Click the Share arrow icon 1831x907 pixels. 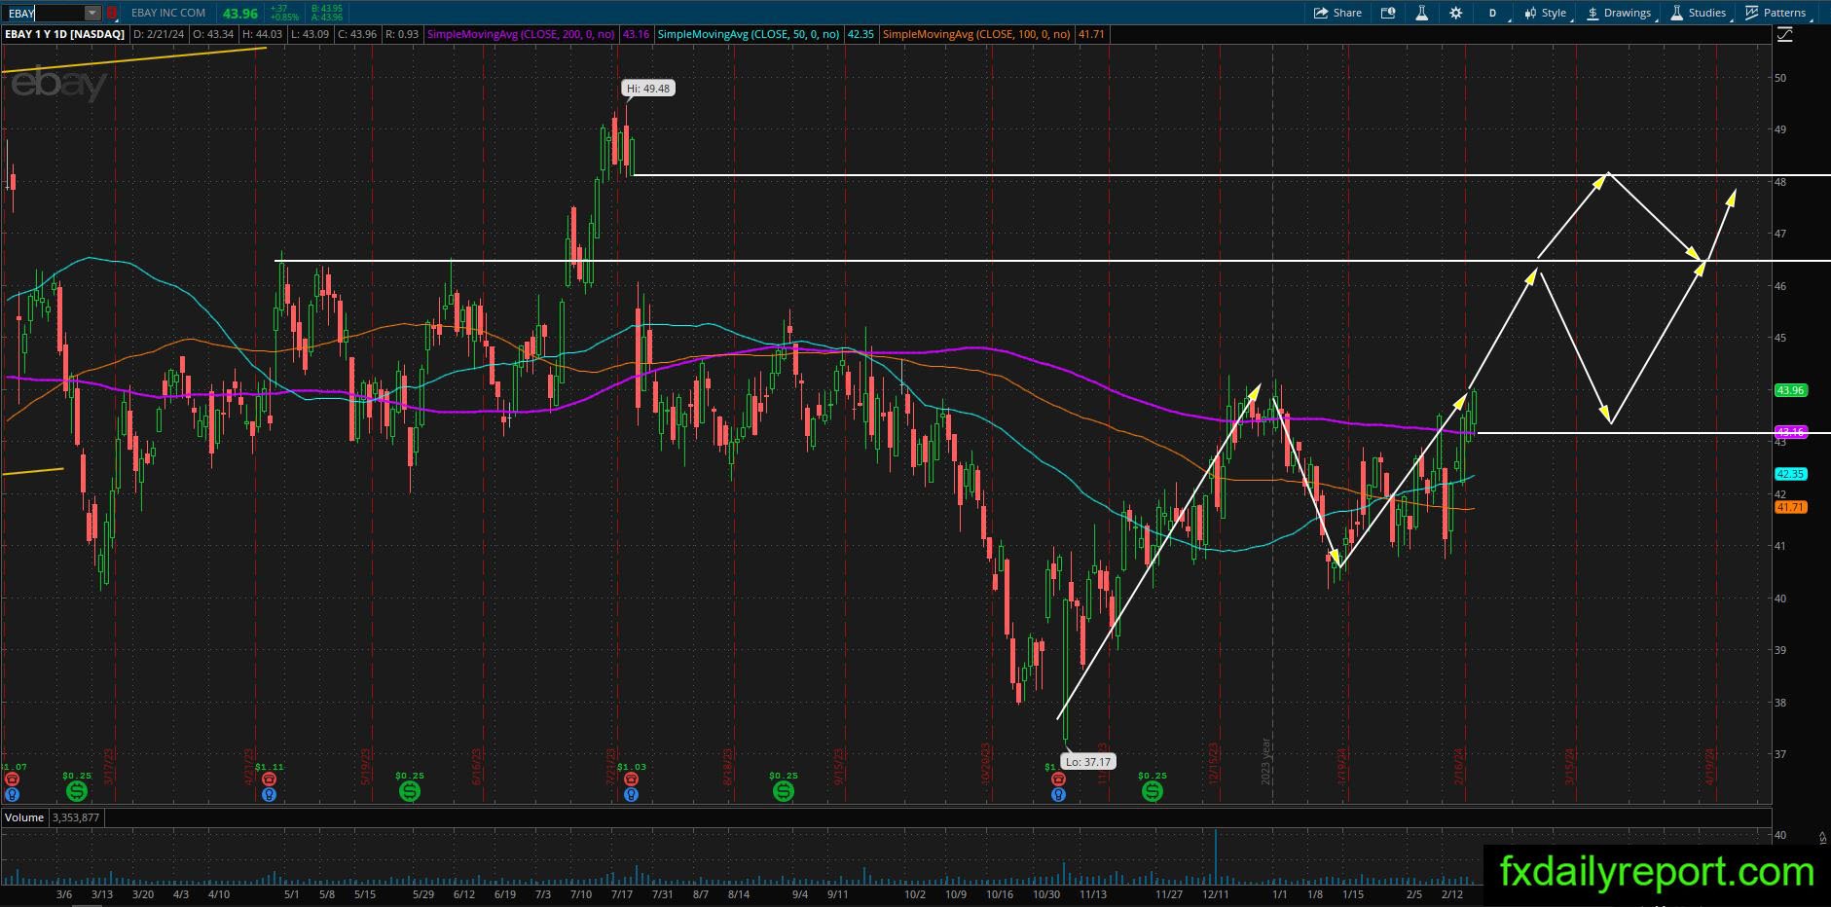(x=1321, y=13)
